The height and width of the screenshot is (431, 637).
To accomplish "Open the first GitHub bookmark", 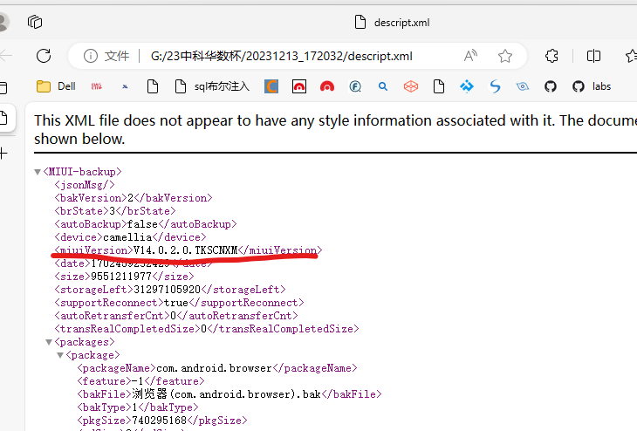I will (551, 86).
